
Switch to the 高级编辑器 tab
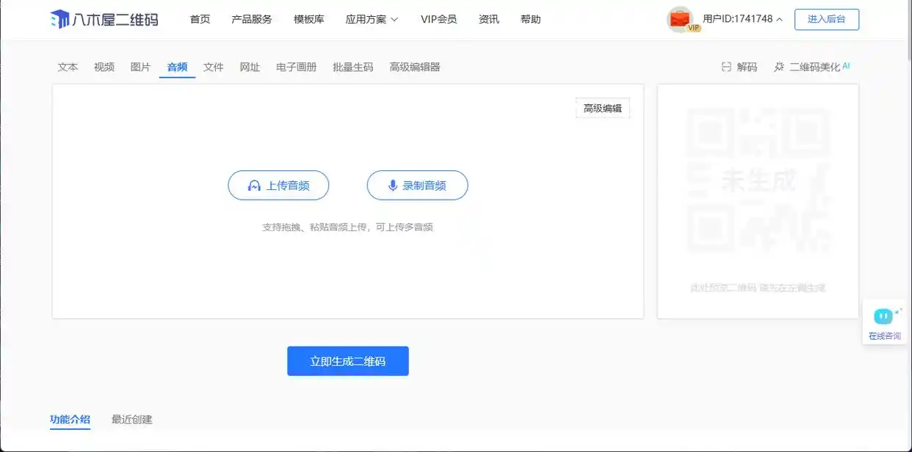tap(415, 67)
